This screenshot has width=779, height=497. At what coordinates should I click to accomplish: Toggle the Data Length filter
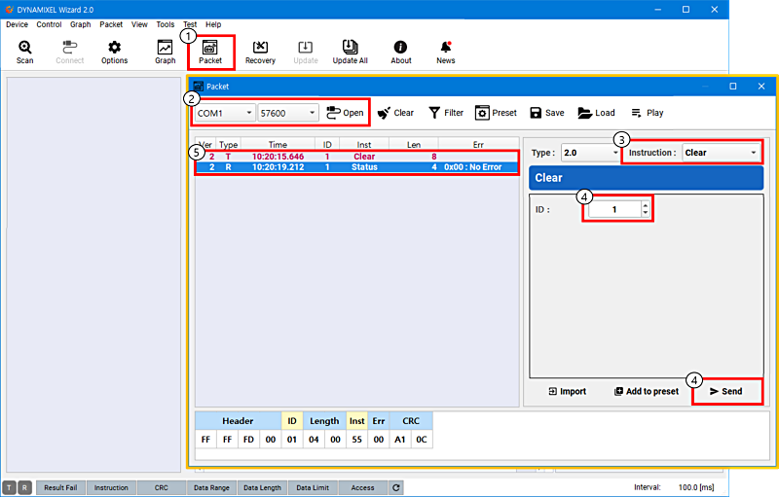tap(262, 487)
